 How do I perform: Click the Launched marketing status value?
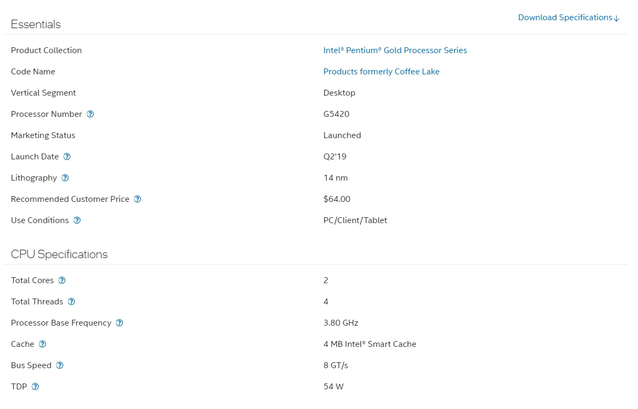click(x=342, y=135)
